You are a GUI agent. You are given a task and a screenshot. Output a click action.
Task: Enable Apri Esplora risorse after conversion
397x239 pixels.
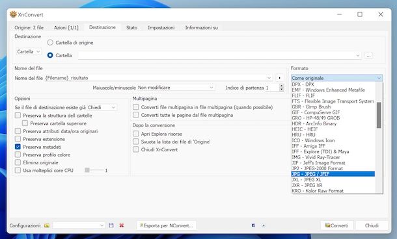click(136, 134)
